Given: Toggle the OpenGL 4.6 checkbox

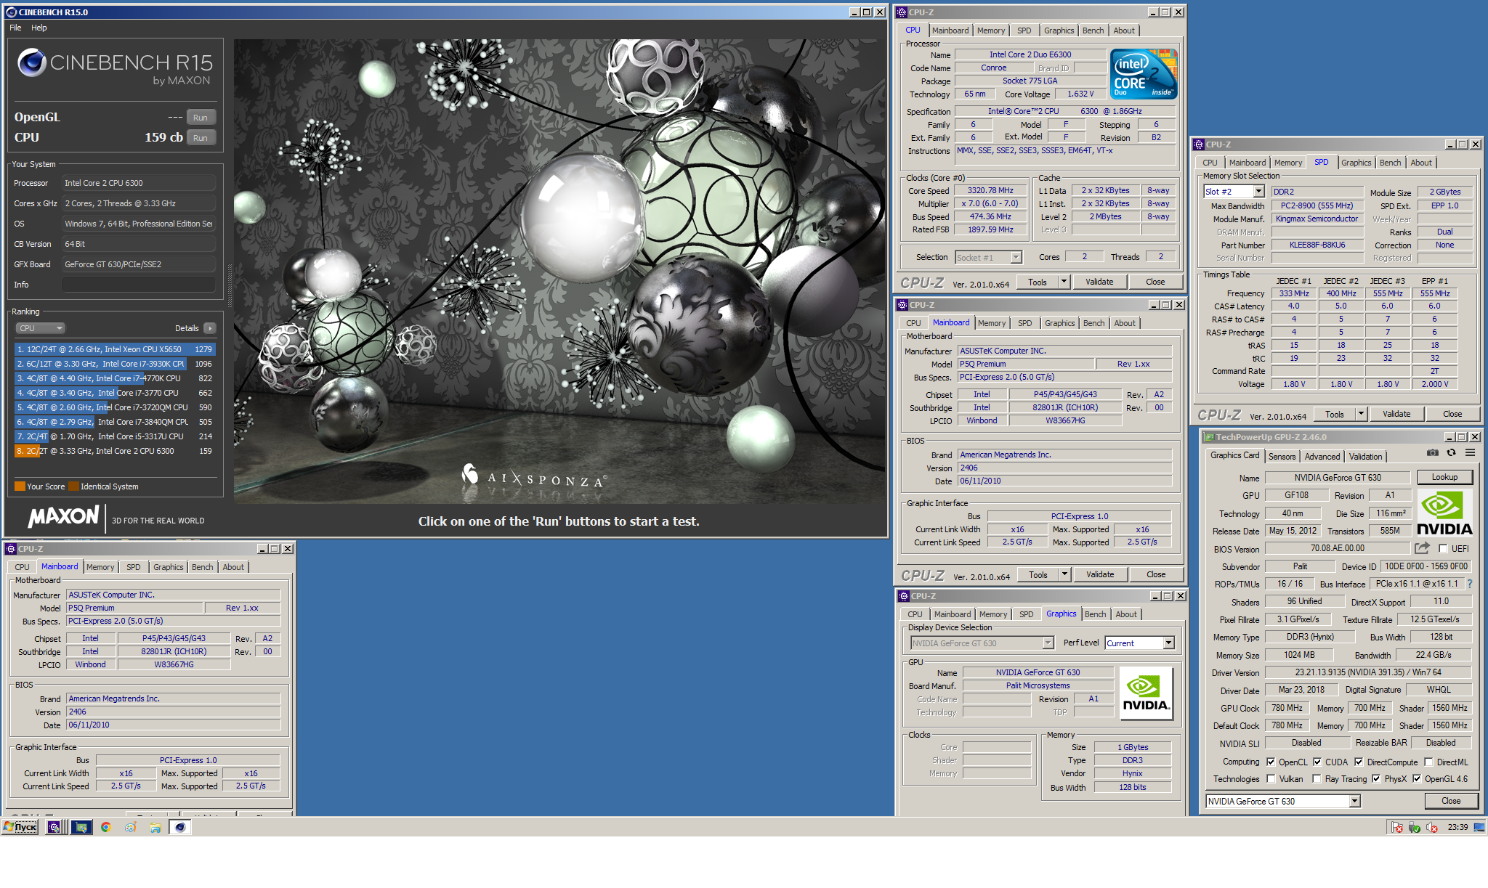Looking at the screenshot, I should click(1416, 779).
